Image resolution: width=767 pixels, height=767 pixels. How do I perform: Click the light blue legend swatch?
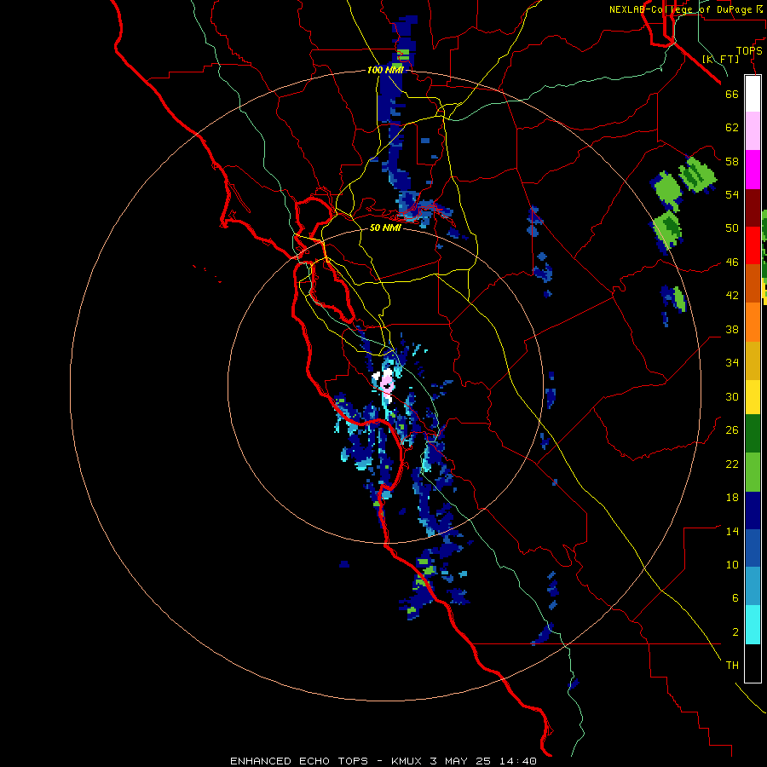tap(753, 586)
